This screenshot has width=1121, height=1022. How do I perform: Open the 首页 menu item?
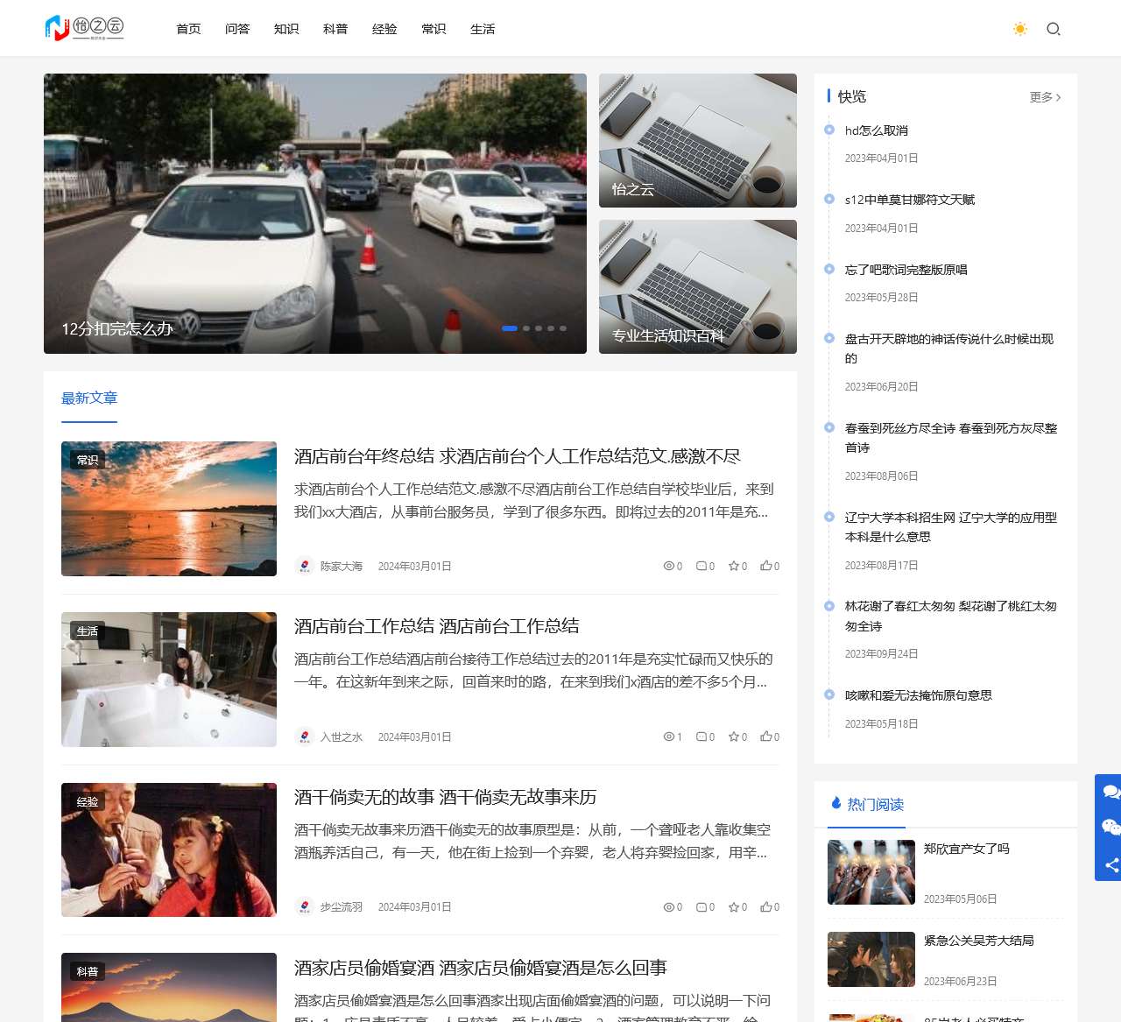click(188, 29)
